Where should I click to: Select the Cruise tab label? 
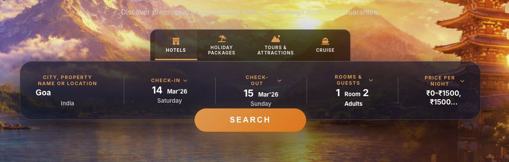pyautogui.click(x=325, y=50)
